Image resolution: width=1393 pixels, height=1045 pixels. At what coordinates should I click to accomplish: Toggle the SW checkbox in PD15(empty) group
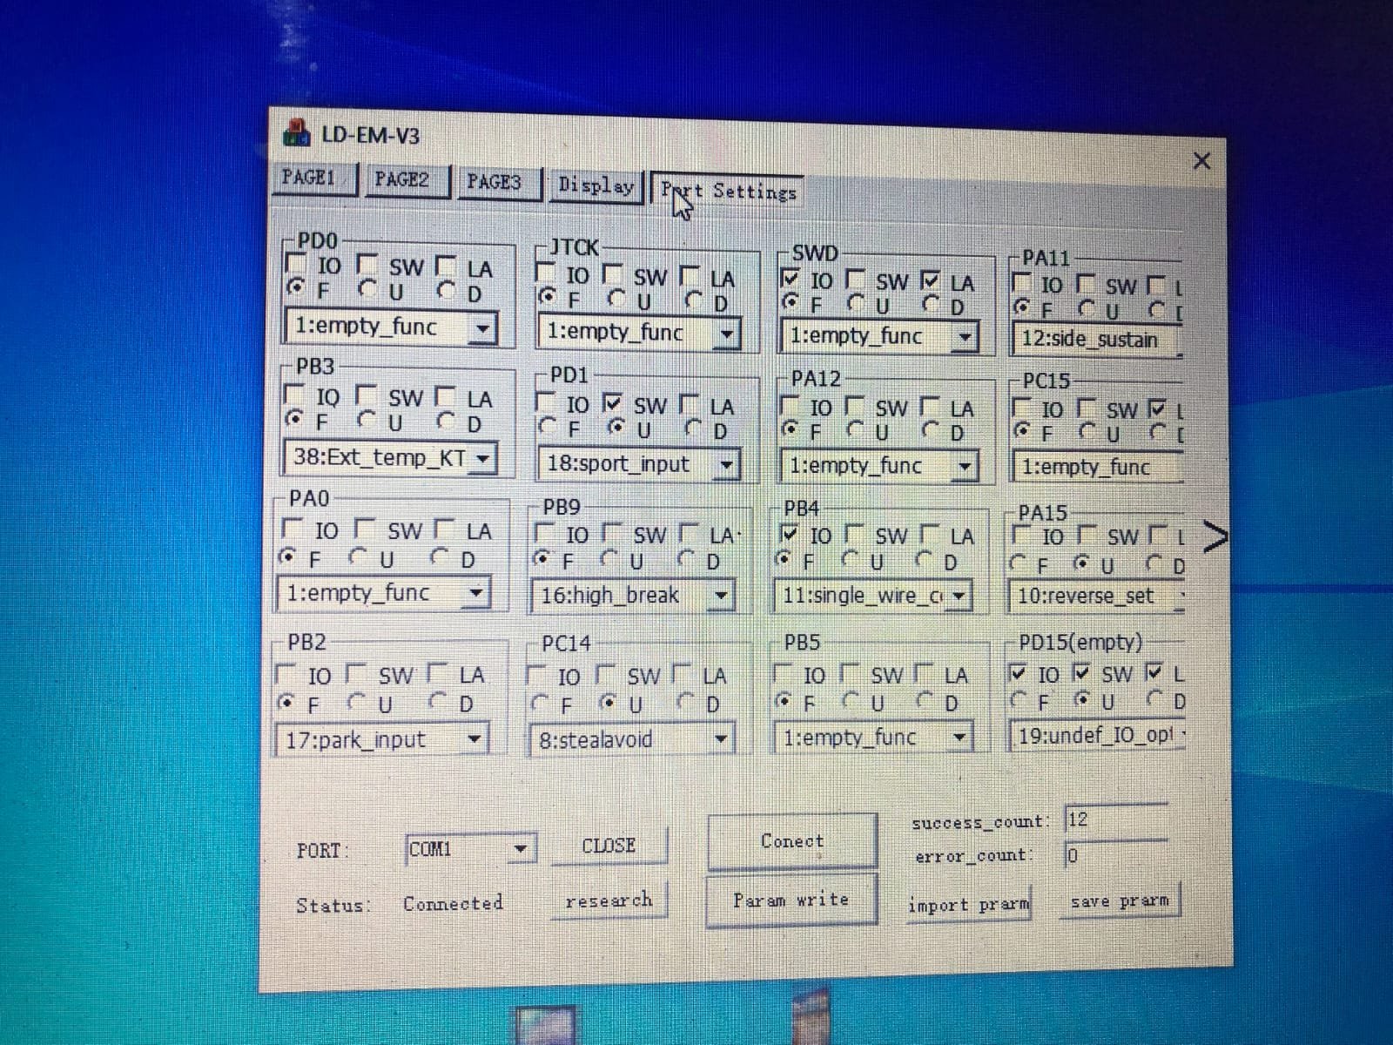coord(1080,672)
